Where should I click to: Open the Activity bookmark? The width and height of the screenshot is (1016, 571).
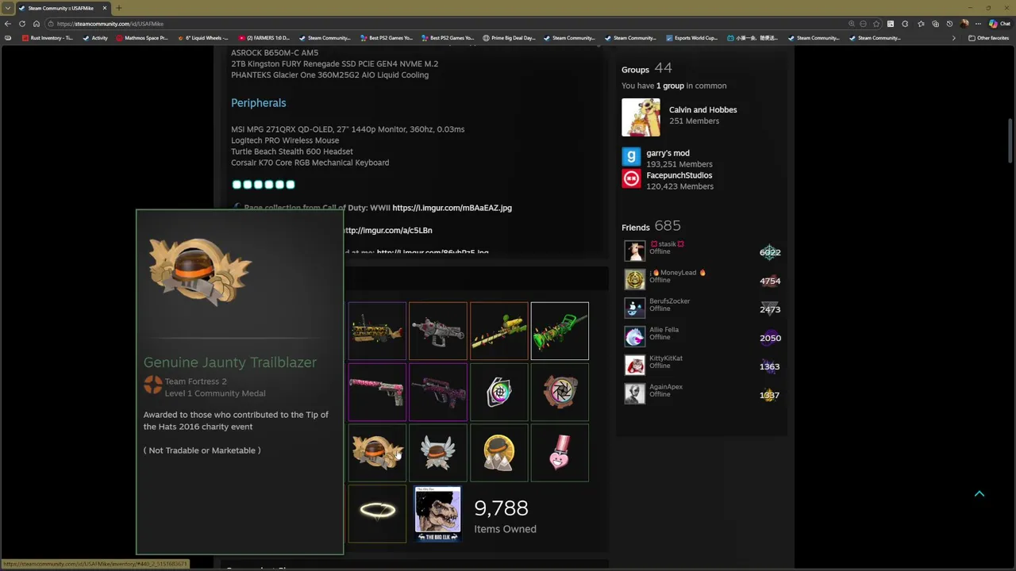pos(96,38)
